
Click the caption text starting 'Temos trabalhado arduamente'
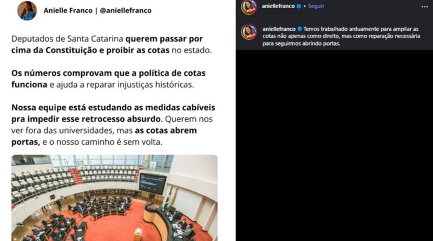(341, 36)
